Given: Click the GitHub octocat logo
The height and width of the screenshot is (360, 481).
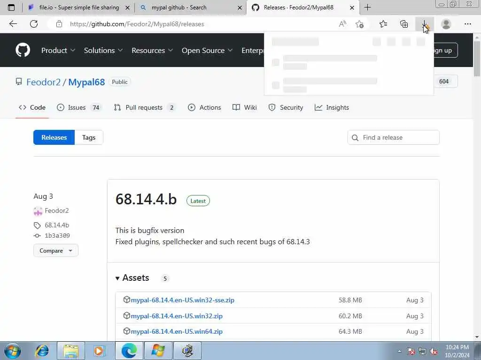Looking at the screenshot, I should click(23, 50).
